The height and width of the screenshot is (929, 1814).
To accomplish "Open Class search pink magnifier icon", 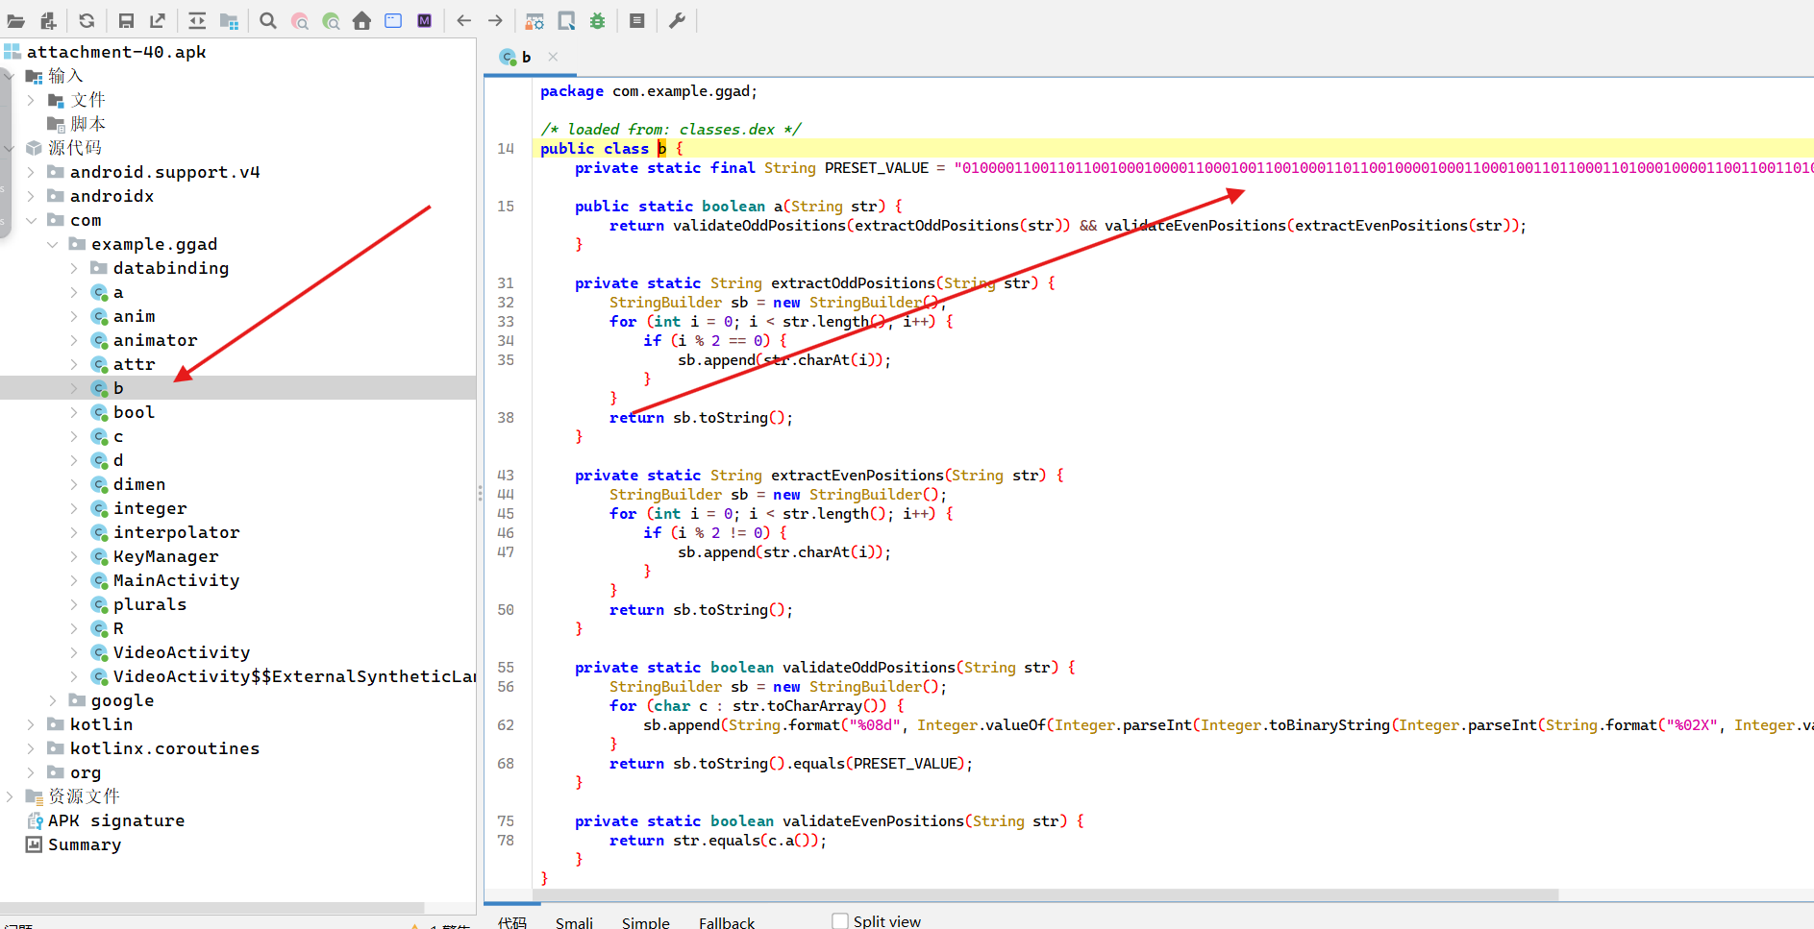I will (x=300, y=20).
